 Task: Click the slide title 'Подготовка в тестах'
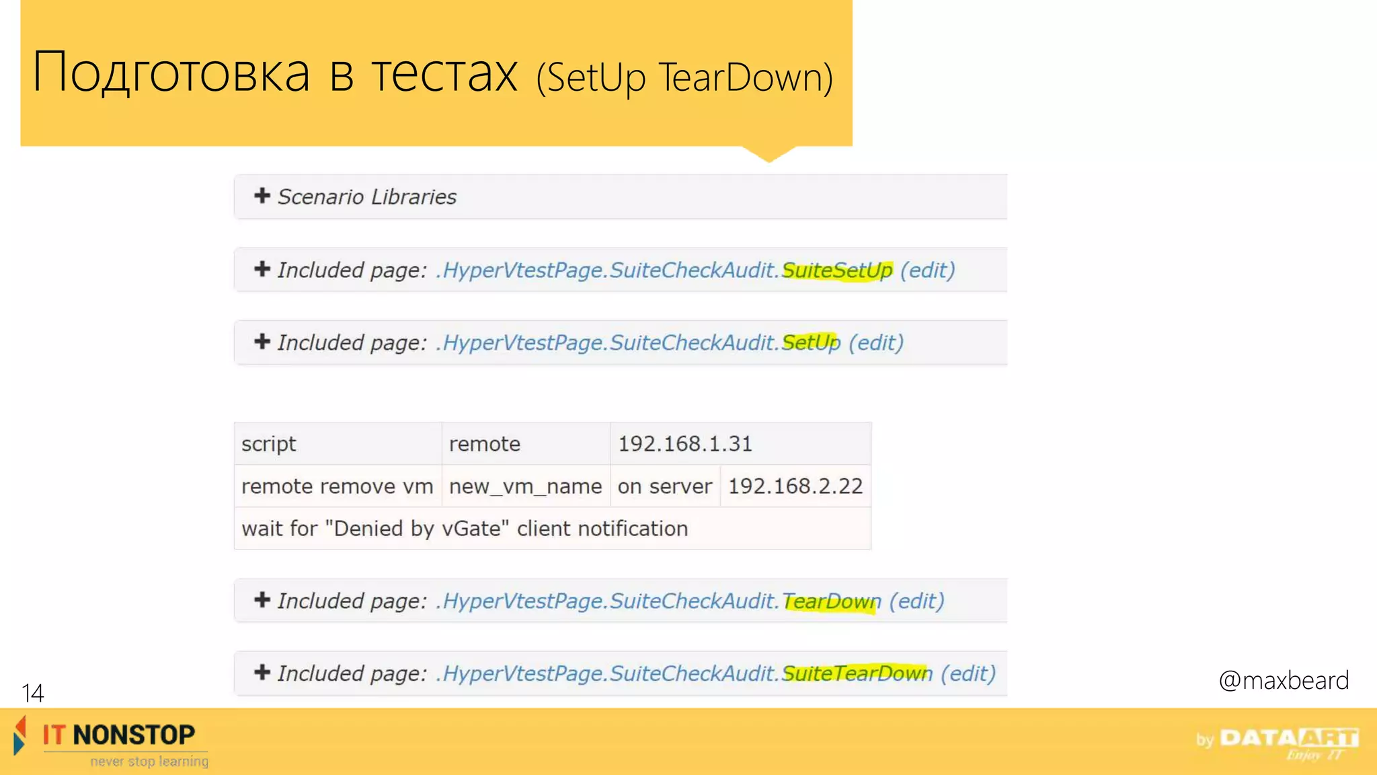pyautogui.click(x=275, y=73)
